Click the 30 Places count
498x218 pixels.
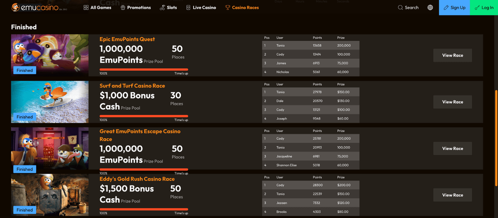(x=176, y=95)
